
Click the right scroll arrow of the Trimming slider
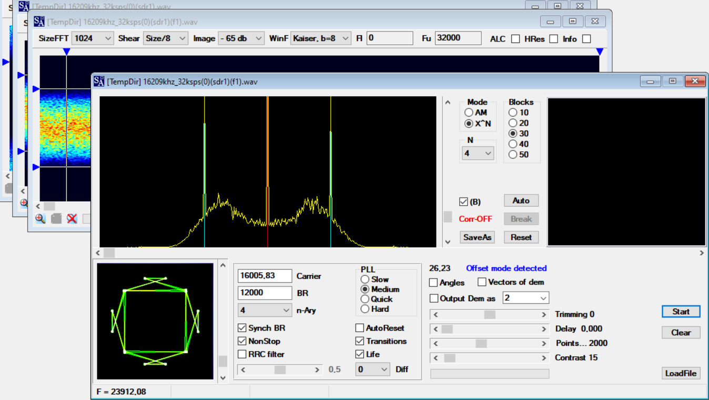(x=544, y=315)
